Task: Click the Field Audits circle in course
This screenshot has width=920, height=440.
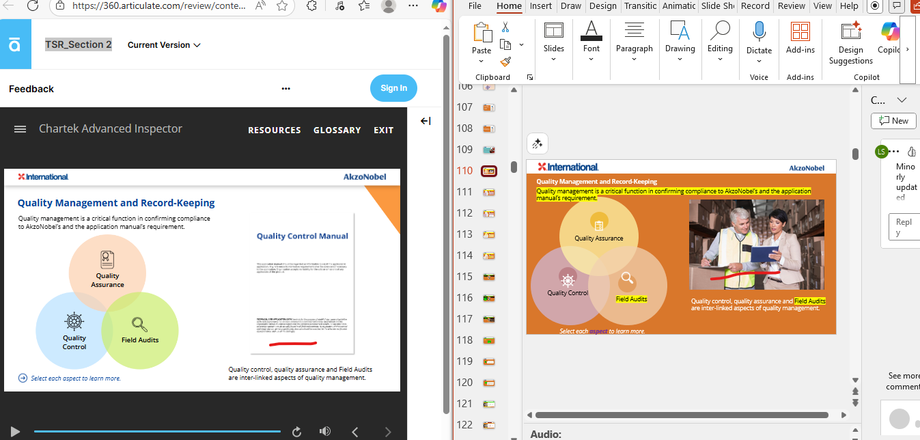Action: 140,331
